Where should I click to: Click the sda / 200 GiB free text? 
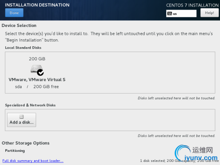(x=37, y=86)
